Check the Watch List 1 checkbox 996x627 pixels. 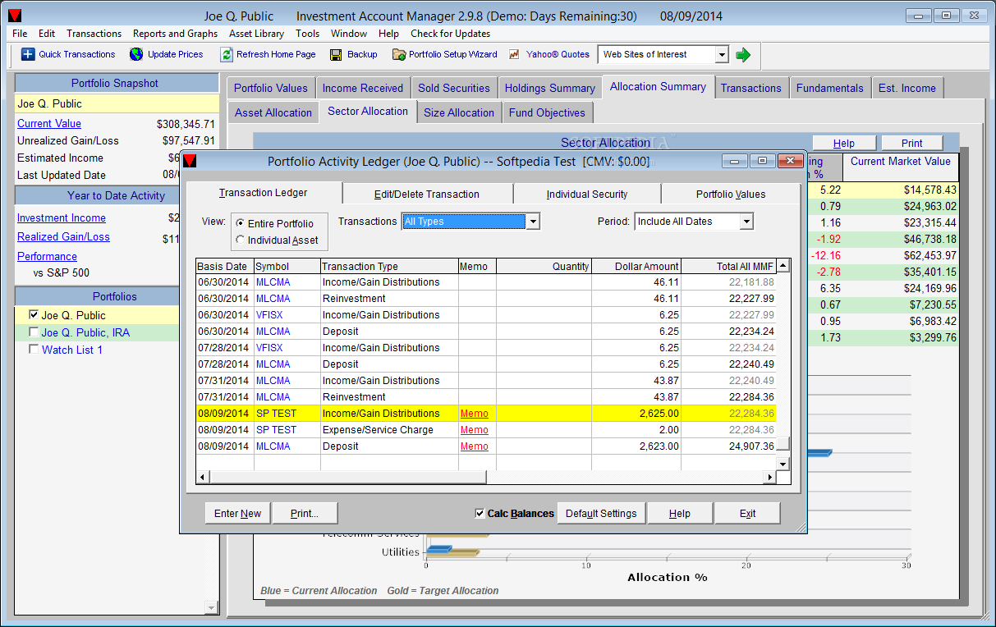34,349
